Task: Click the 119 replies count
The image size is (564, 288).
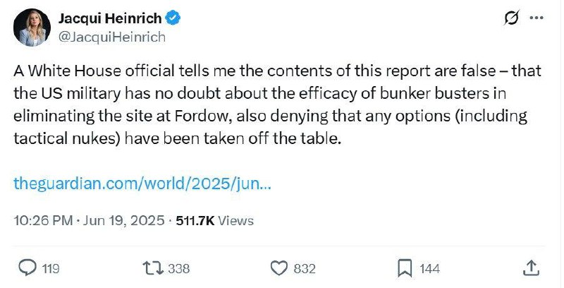Action: tap(50, 268)
